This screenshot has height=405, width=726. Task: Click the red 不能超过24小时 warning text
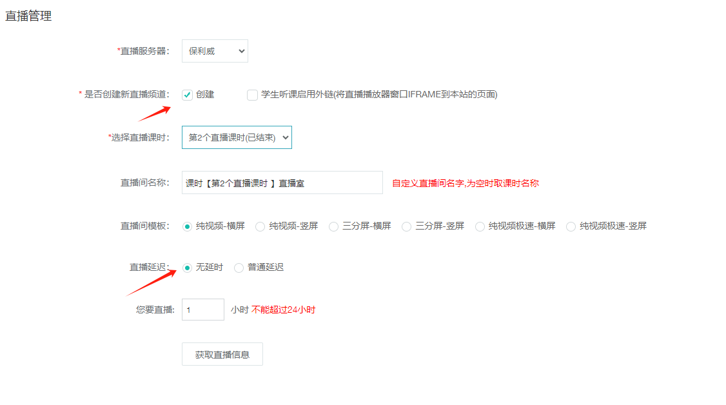[283, 310]
